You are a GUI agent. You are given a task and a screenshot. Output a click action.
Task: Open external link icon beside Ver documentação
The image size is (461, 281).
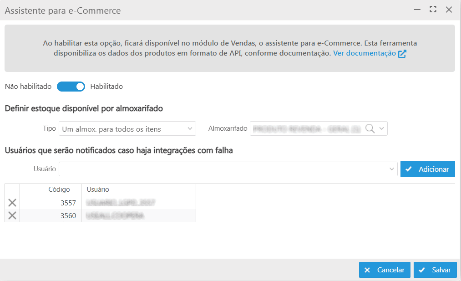pos(402,54)
